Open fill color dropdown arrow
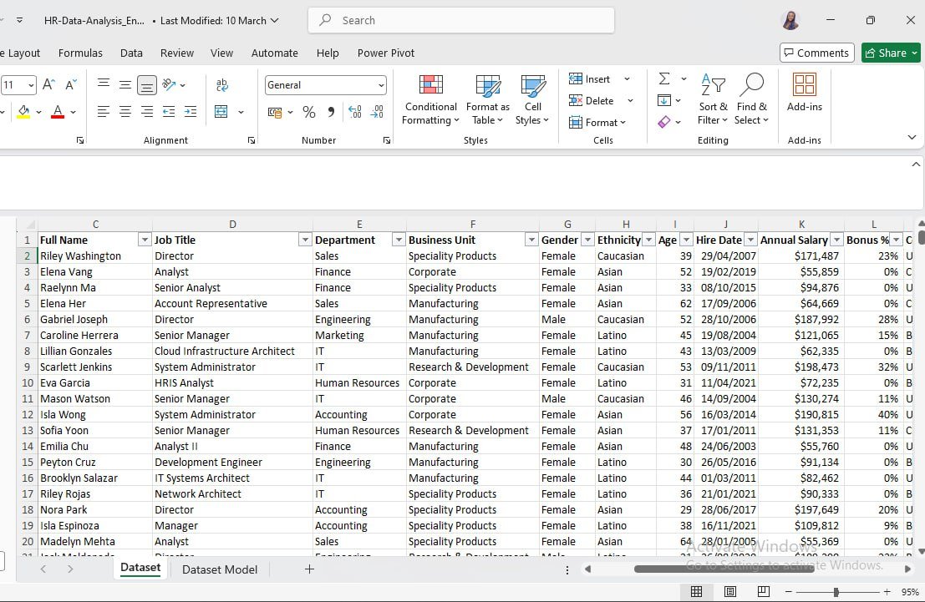This screenshot has width=925, height=602. (39, 111)
